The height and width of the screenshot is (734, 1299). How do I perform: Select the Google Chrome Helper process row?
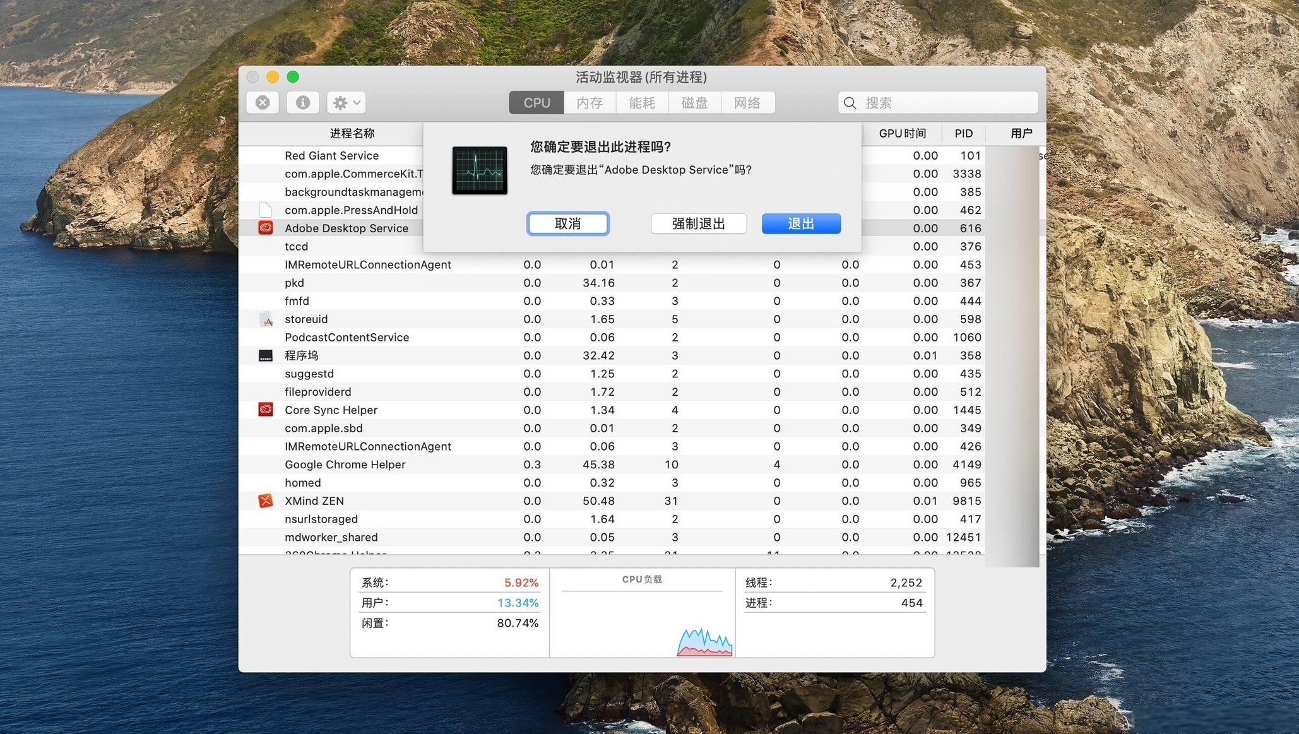[345, 465]
